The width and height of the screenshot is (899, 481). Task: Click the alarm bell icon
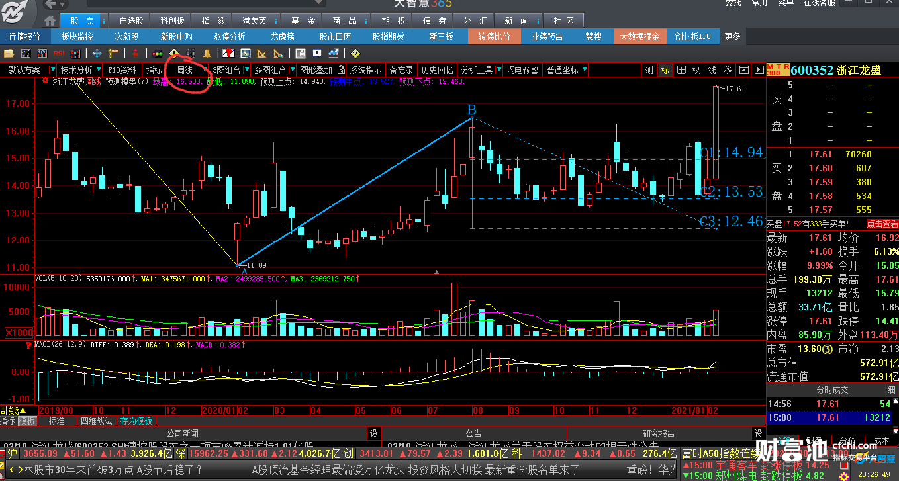pos(207,53)
